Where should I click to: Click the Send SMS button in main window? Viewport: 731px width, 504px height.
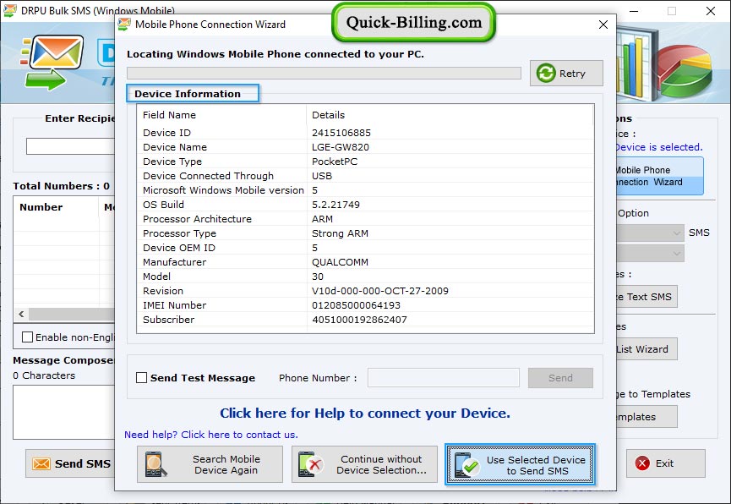tap(70, 463)
